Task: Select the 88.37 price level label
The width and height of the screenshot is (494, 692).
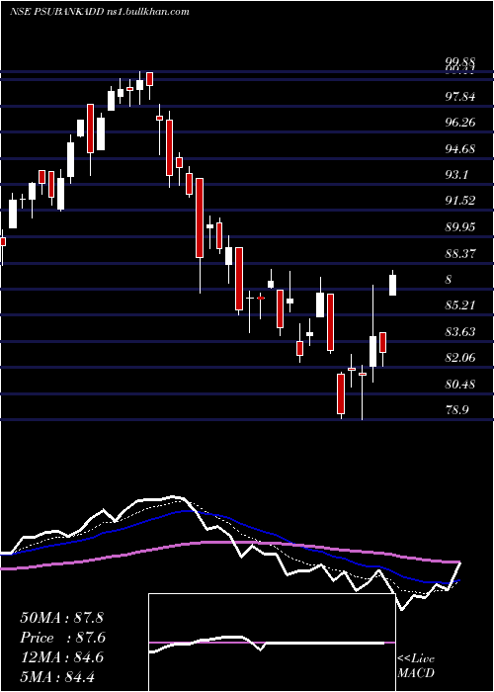Action: 460,253
